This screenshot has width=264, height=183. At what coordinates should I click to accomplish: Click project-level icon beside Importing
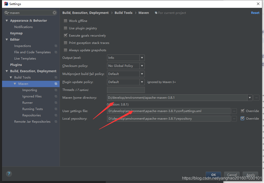point(56,90)
